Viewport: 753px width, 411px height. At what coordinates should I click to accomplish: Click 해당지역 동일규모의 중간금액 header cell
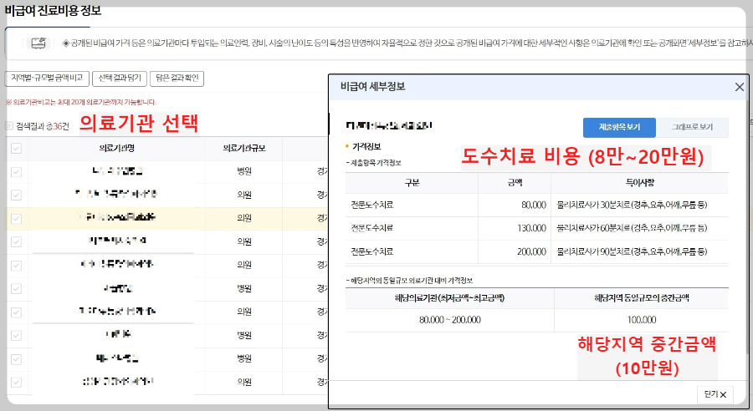coord(642,298)
